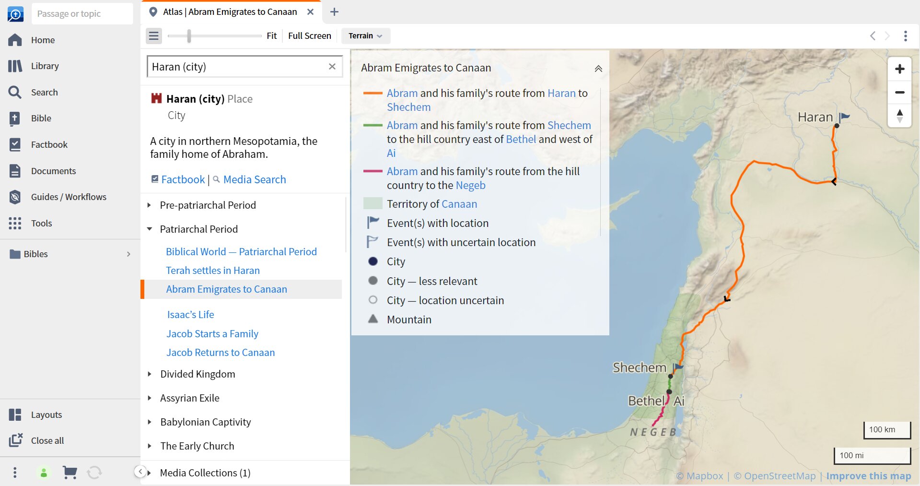920x486 pixels.
Task: Click the shopping cart icon
Action: [x=70, y=473]
